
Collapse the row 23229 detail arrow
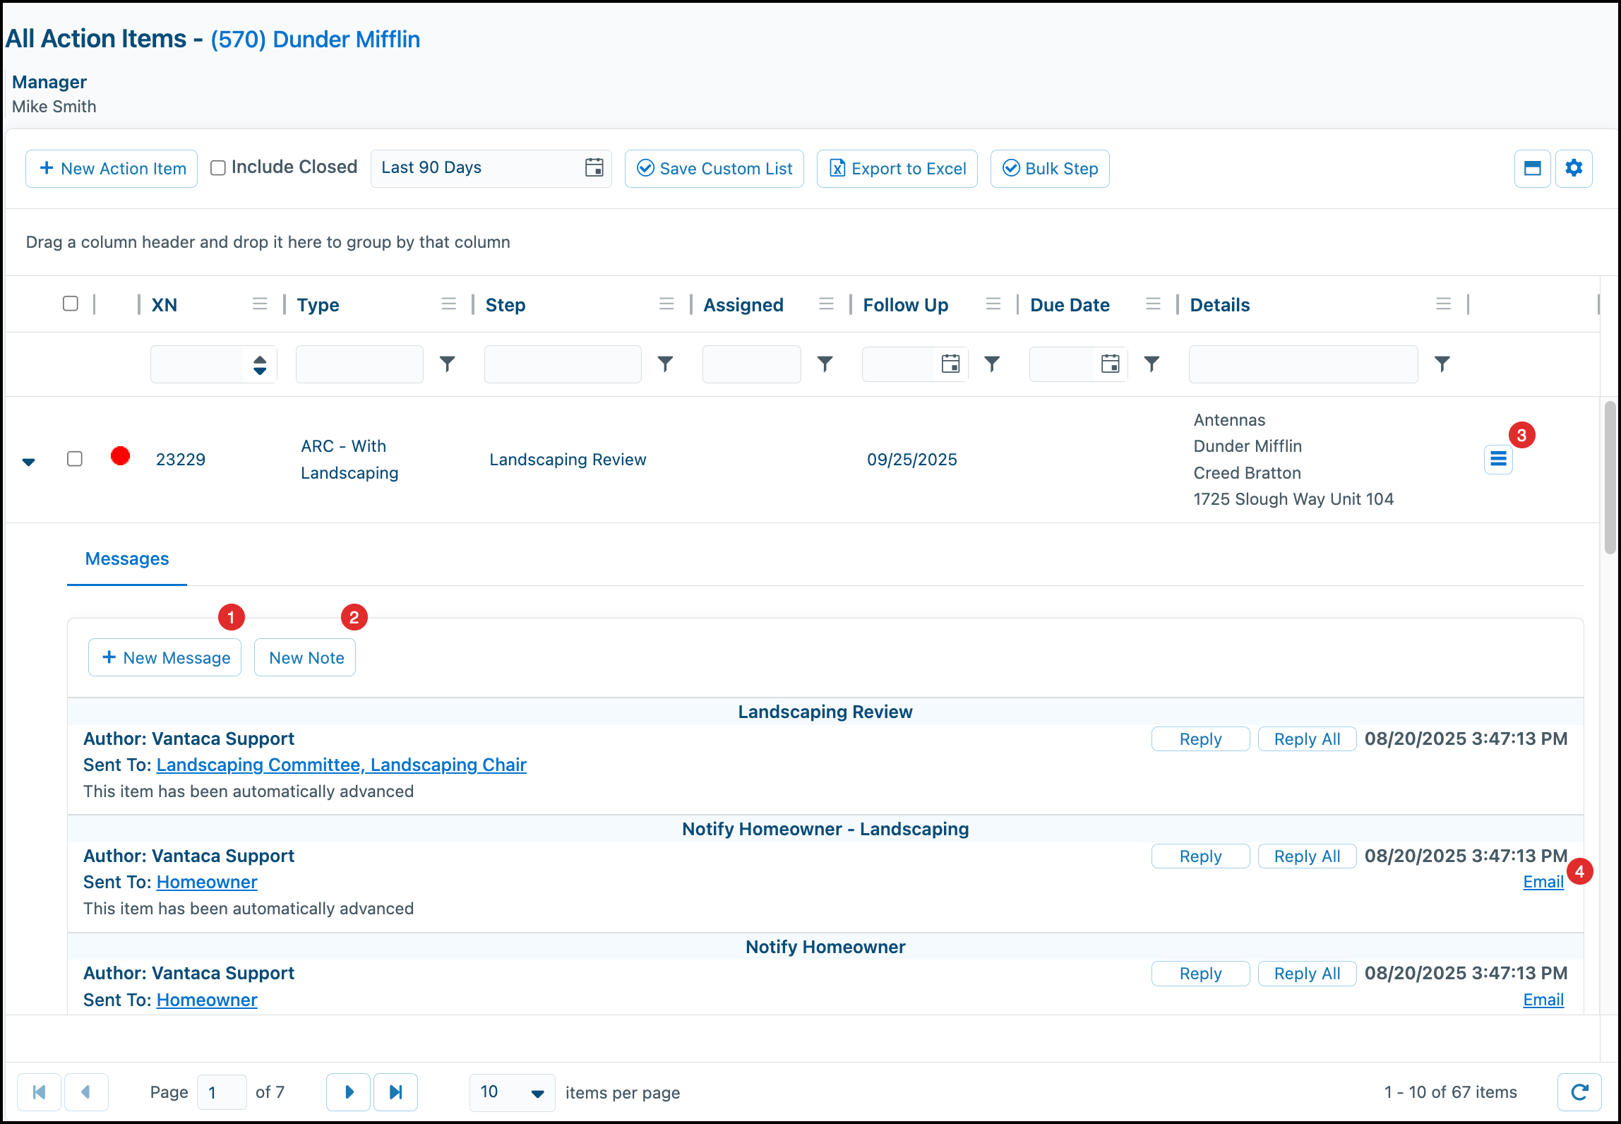(28, 462)
